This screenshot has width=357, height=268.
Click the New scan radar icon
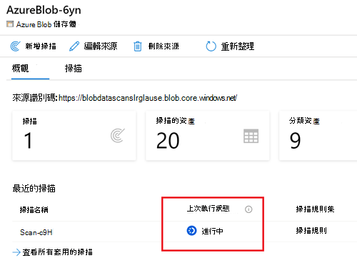click(x=15, y=46)
